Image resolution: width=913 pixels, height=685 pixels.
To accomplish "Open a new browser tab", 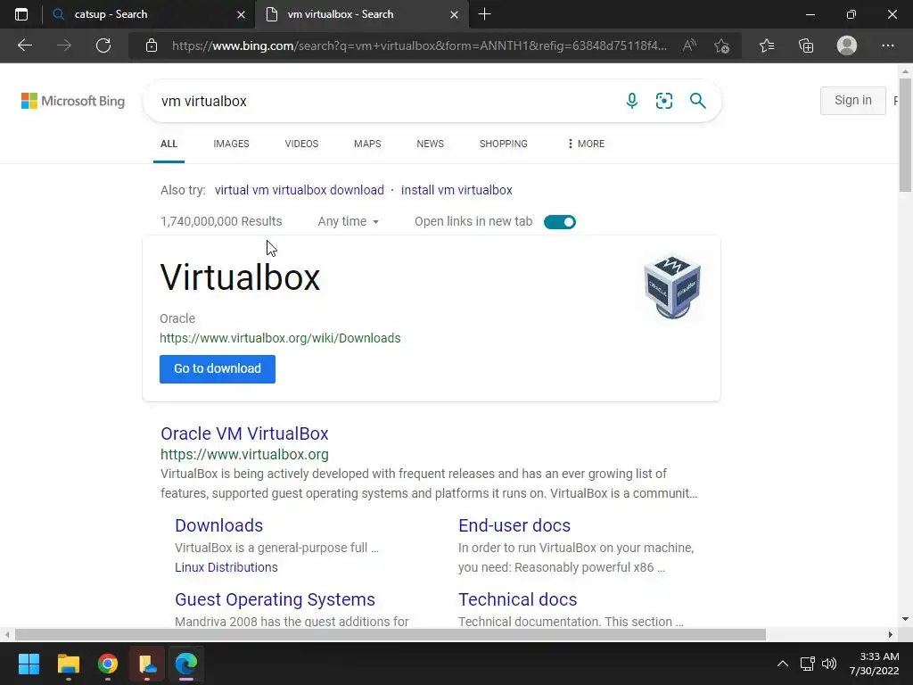I will click(x=484, y=14).
